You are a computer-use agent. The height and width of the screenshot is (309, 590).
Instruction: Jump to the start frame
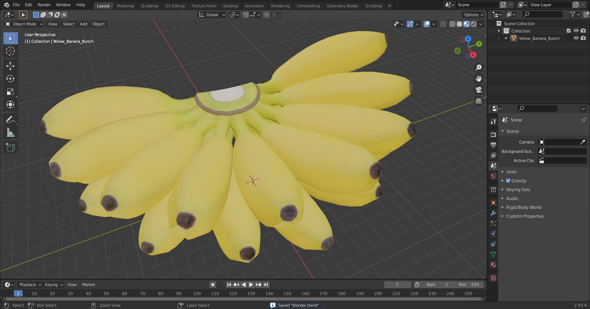tap(229, 285)
